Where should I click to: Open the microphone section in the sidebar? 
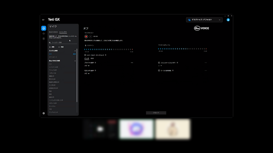(44, 28)
